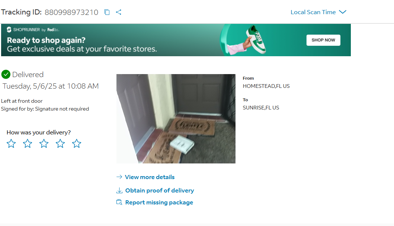Copy the tracking ID number
The image size is (394, 226).
click(107, 12)
